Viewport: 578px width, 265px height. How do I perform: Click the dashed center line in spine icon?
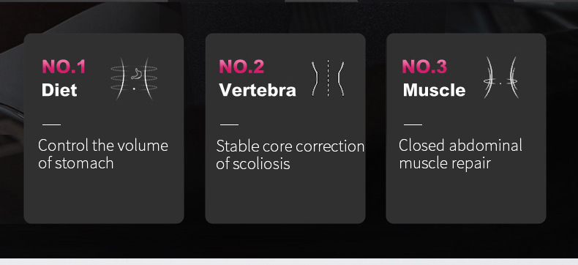[328, 78]
